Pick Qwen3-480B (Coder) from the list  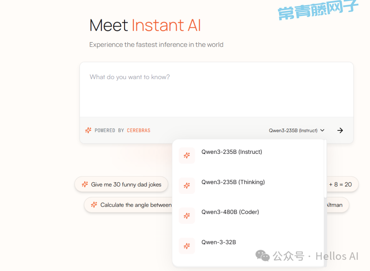tap(230, 212)
